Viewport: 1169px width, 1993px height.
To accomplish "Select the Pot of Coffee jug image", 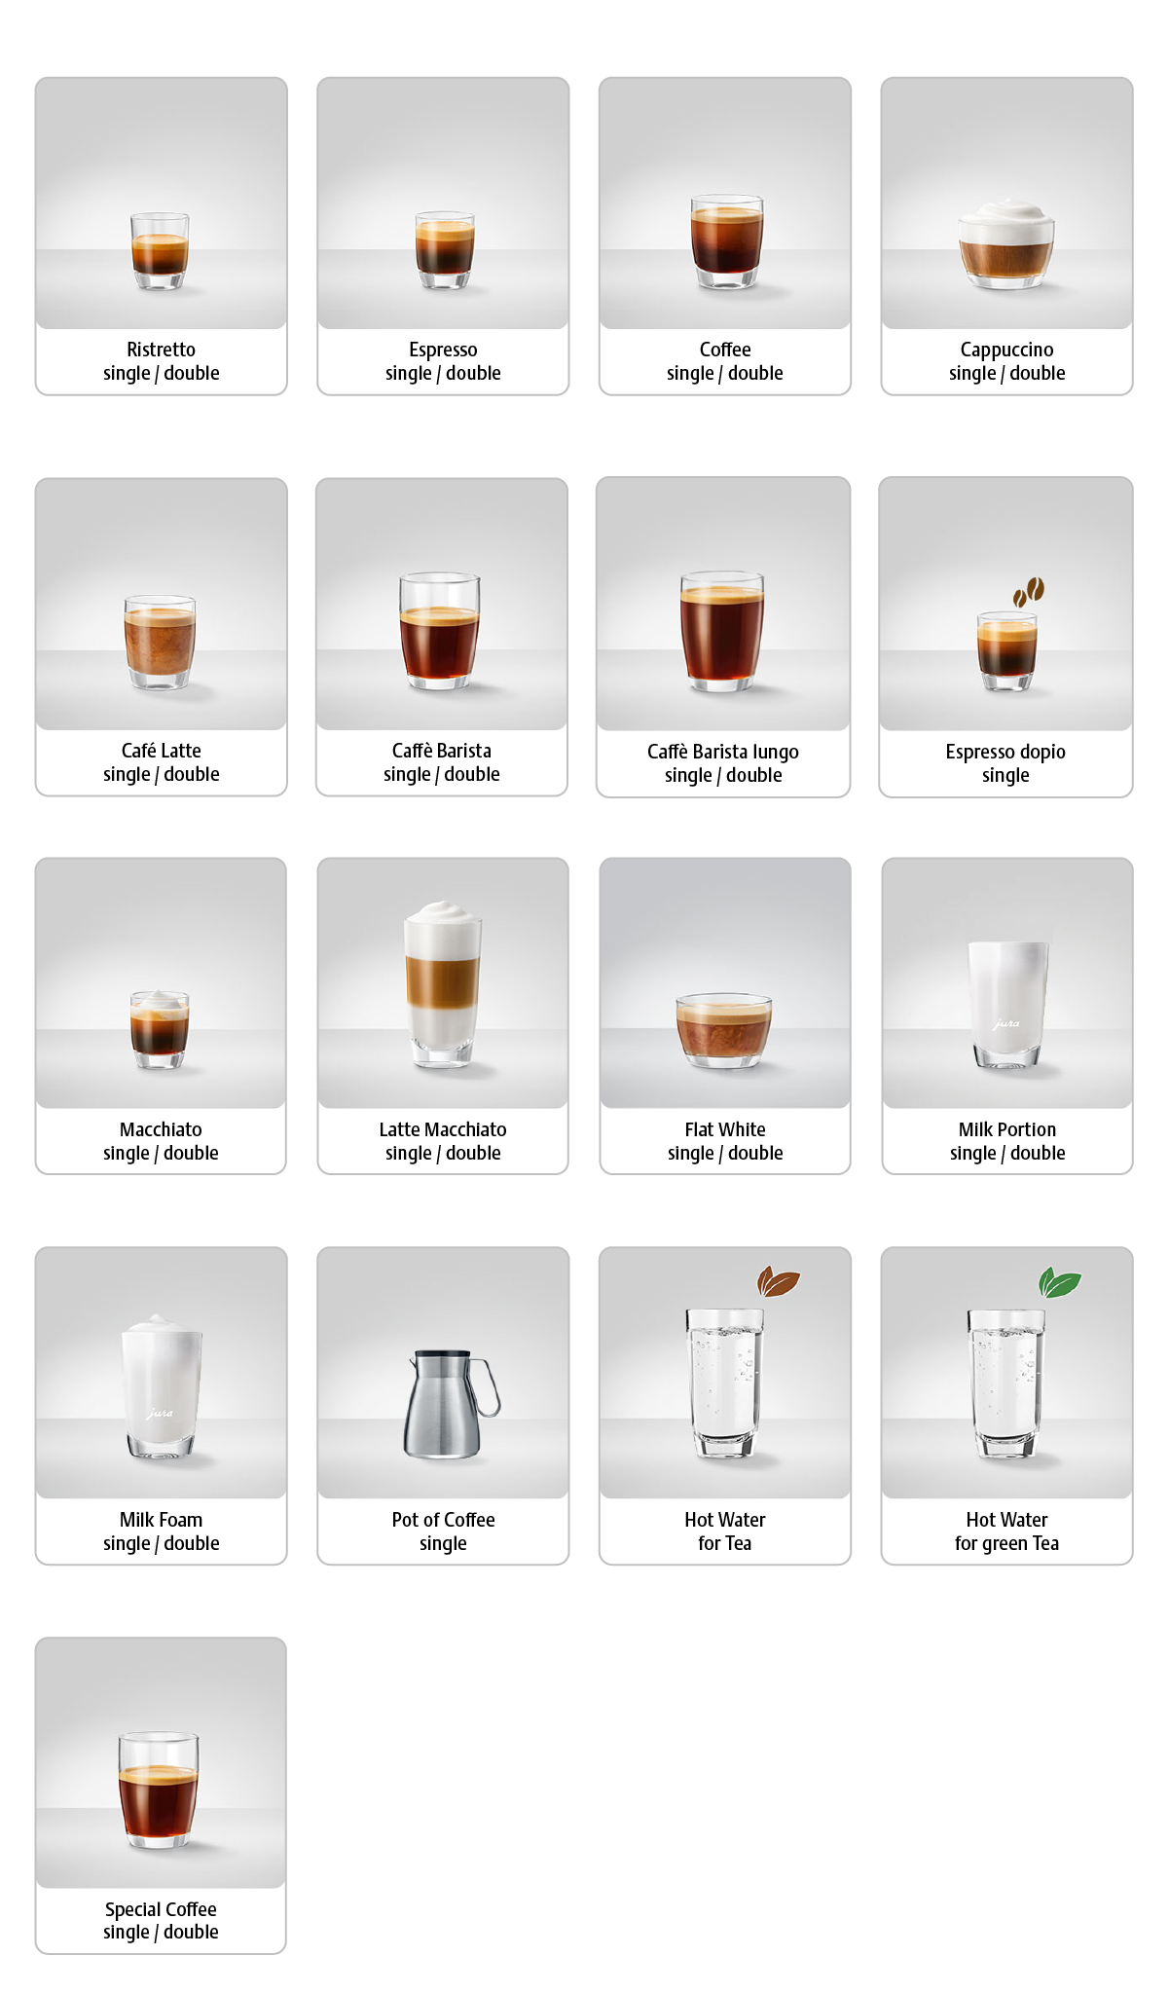I will point(452,1403).
